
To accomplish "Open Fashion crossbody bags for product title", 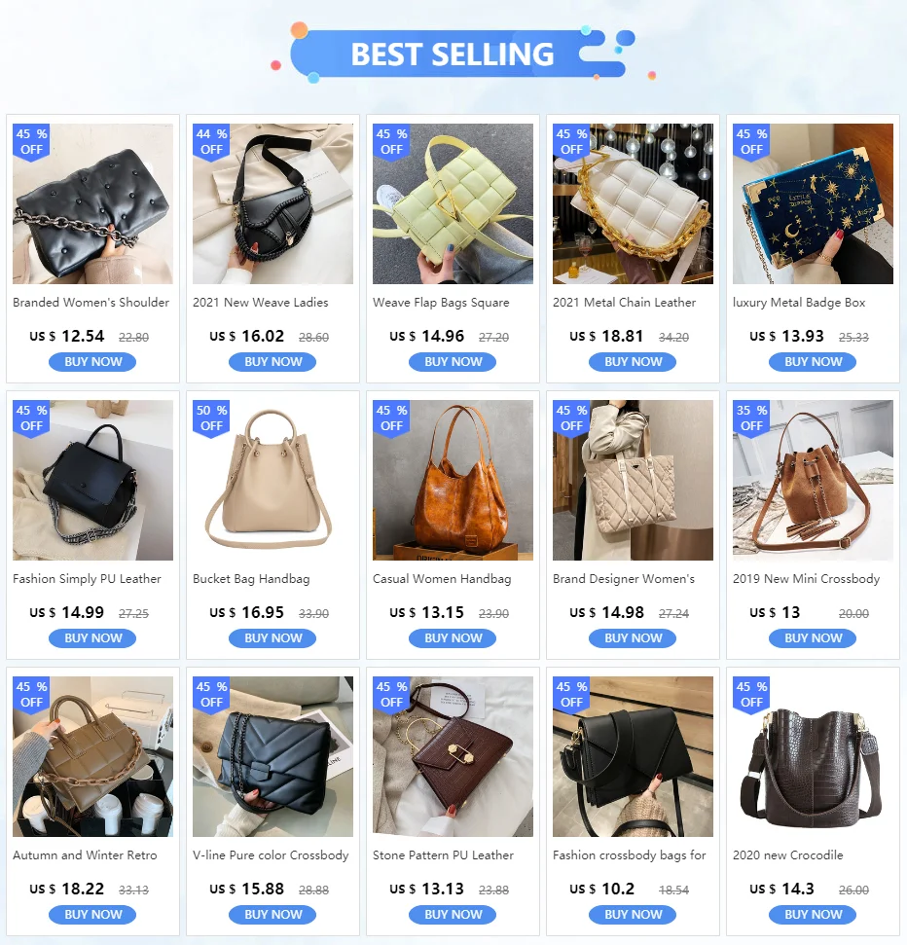I will pos(630,855).
